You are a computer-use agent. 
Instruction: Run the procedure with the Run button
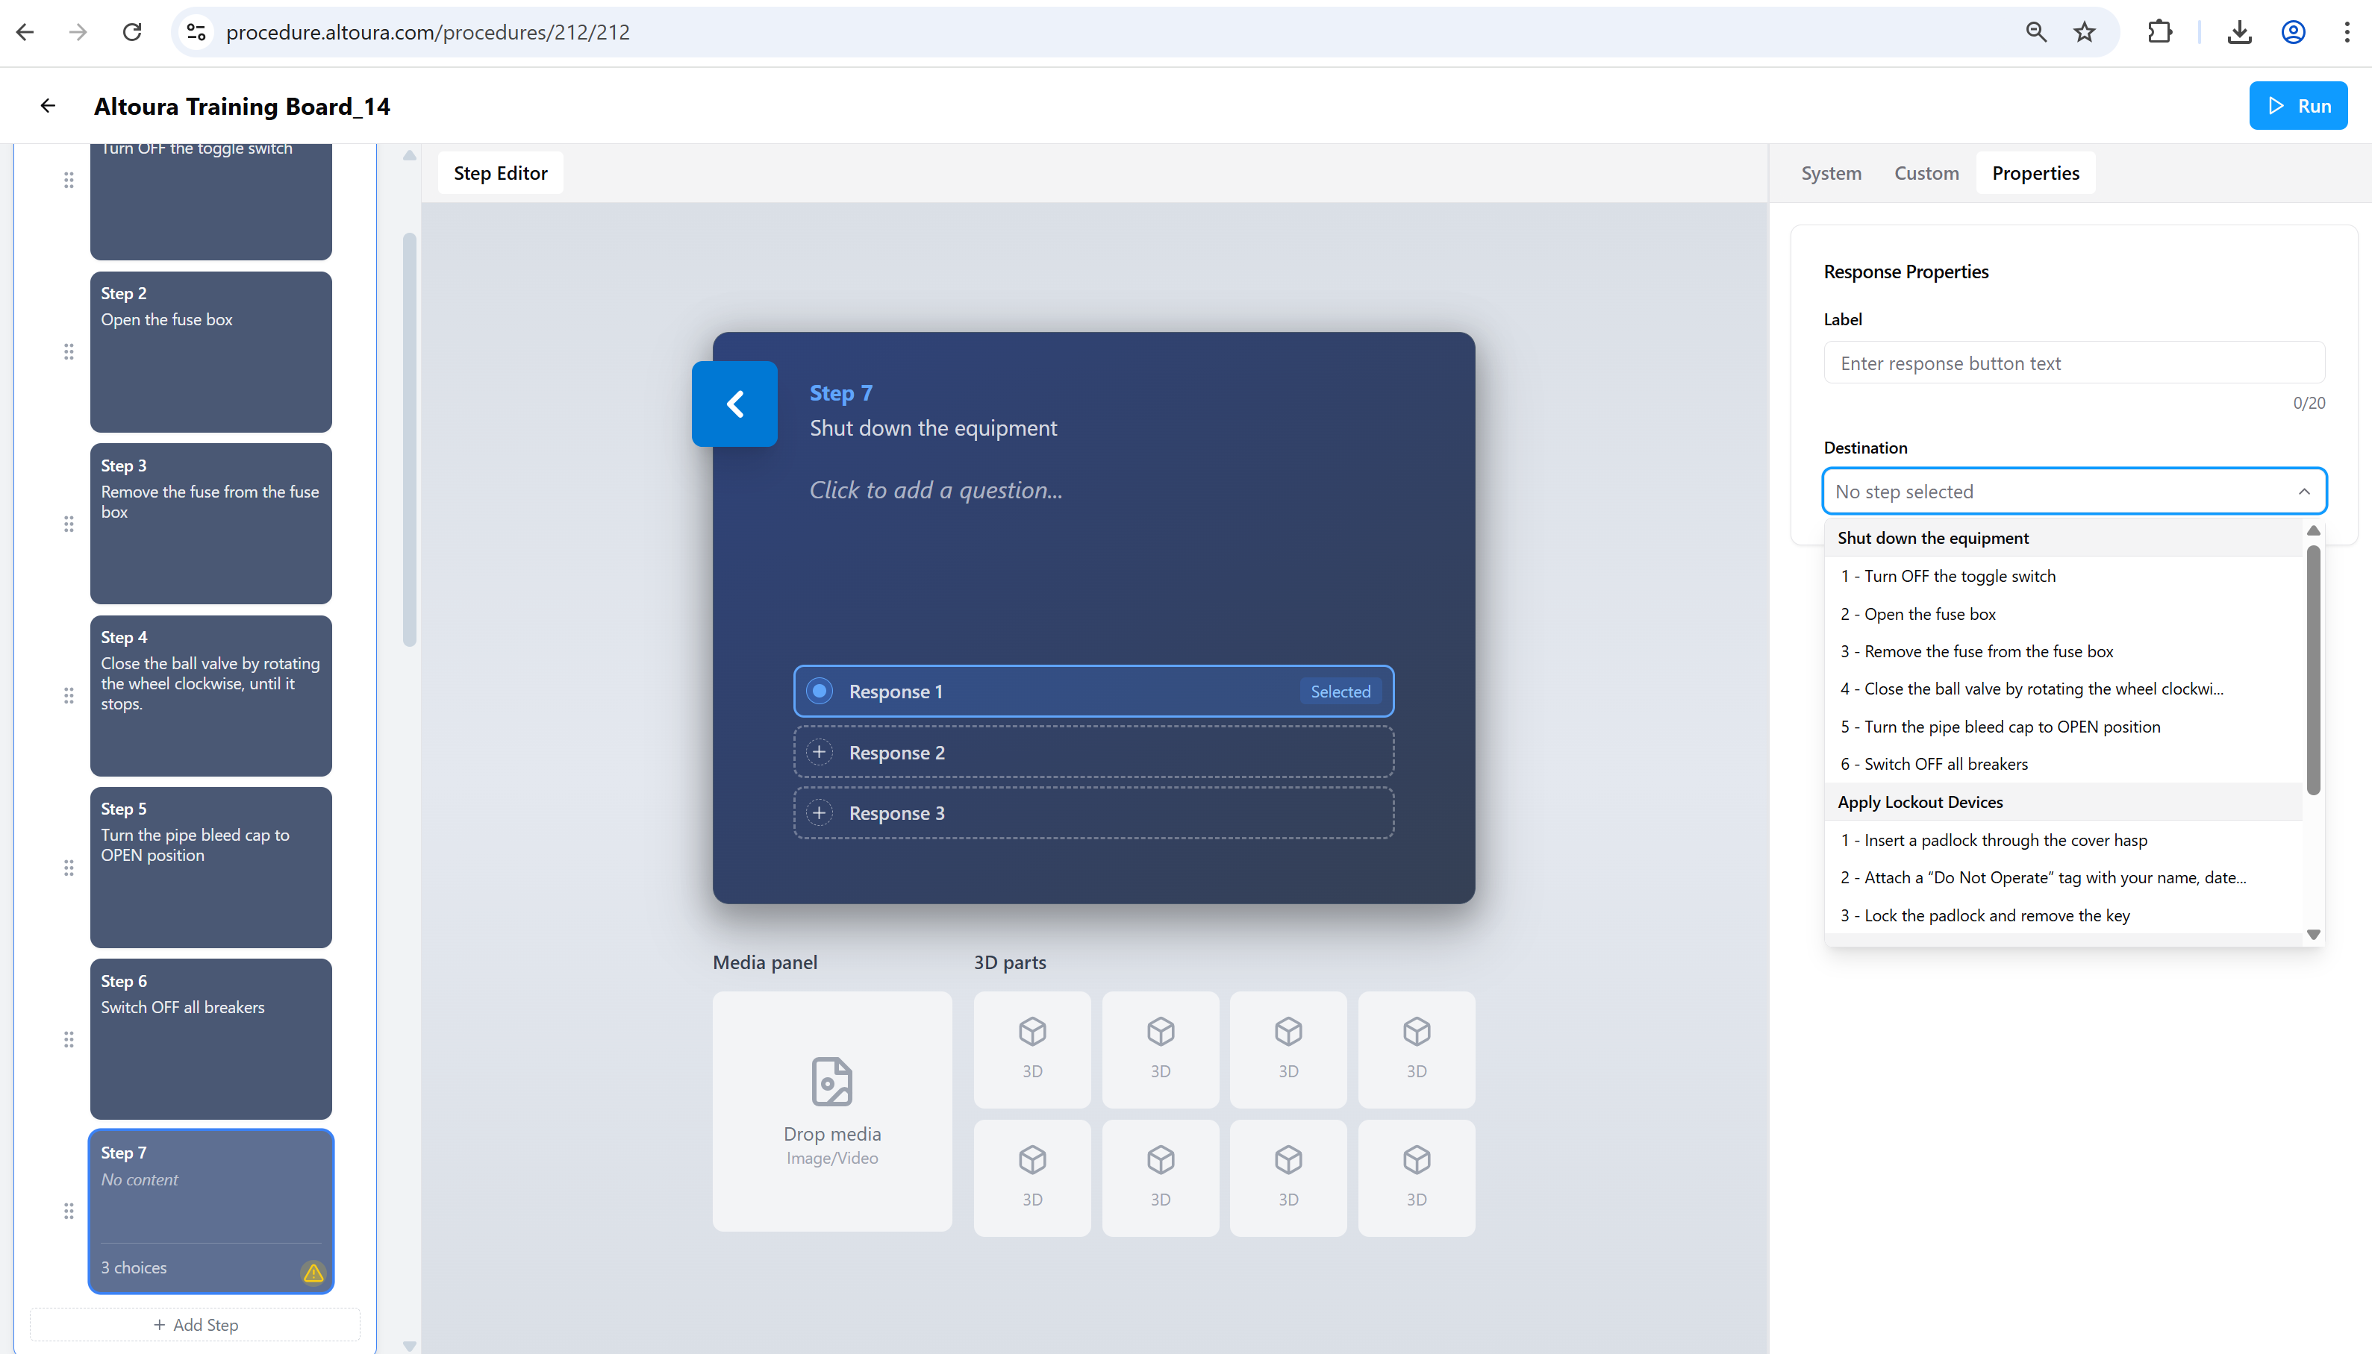[x=2297, y=106]
